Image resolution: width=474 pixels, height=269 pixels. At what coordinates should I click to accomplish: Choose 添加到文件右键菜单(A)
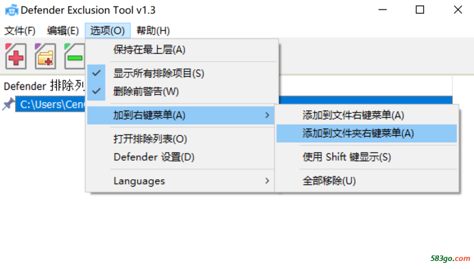click(x=367, y=115)
